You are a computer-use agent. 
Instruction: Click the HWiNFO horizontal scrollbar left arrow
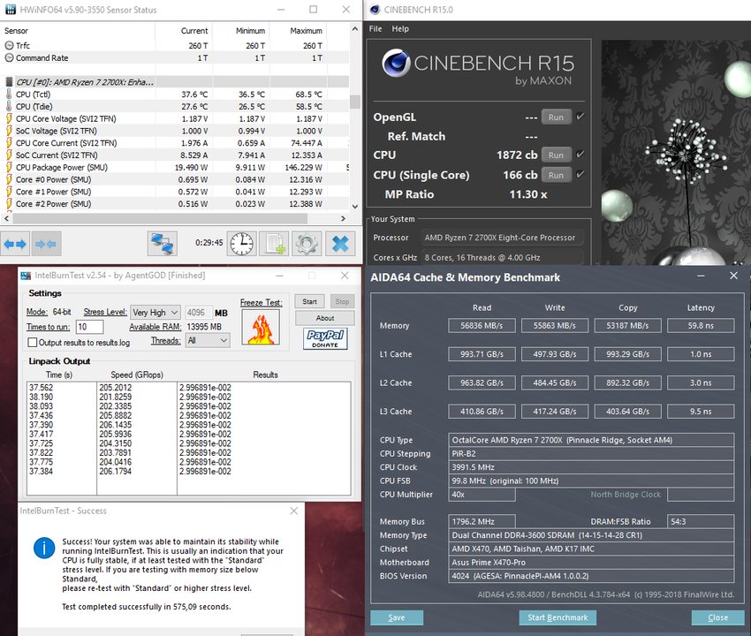[6, 218]
